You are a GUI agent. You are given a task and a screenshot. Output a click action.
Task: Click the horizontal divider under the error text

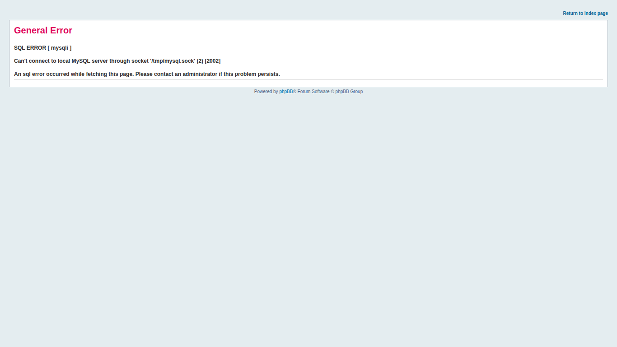[x=308, y=80]
